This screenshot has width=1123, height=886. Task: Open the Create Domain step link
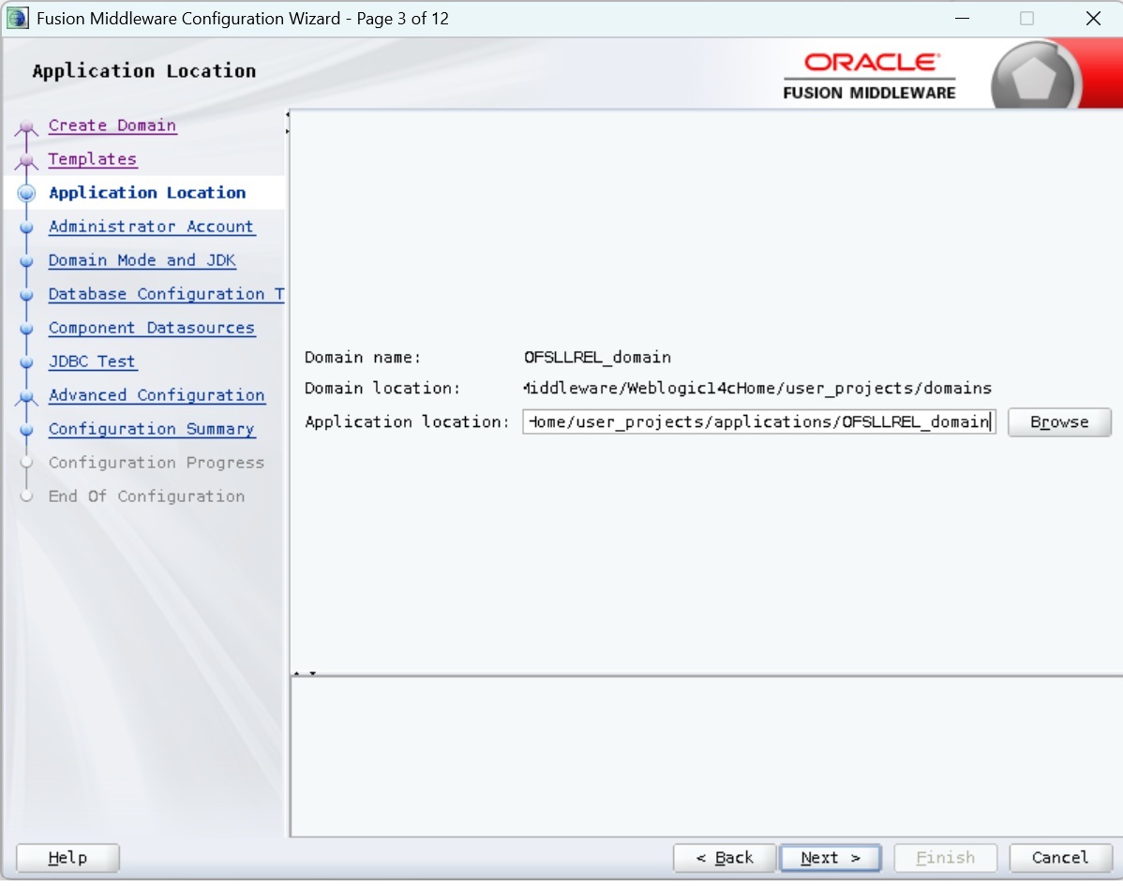click(x=112, y=126)
